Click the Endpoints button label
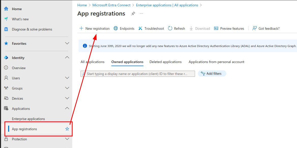Viewport: 297px width, 148px height. point(127,29)
